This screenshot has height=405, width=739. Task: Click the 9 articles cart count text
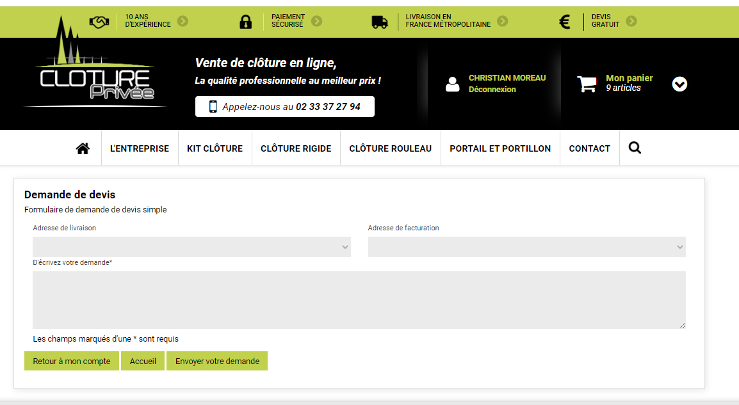pyautogui.click(x=623, y=88)
